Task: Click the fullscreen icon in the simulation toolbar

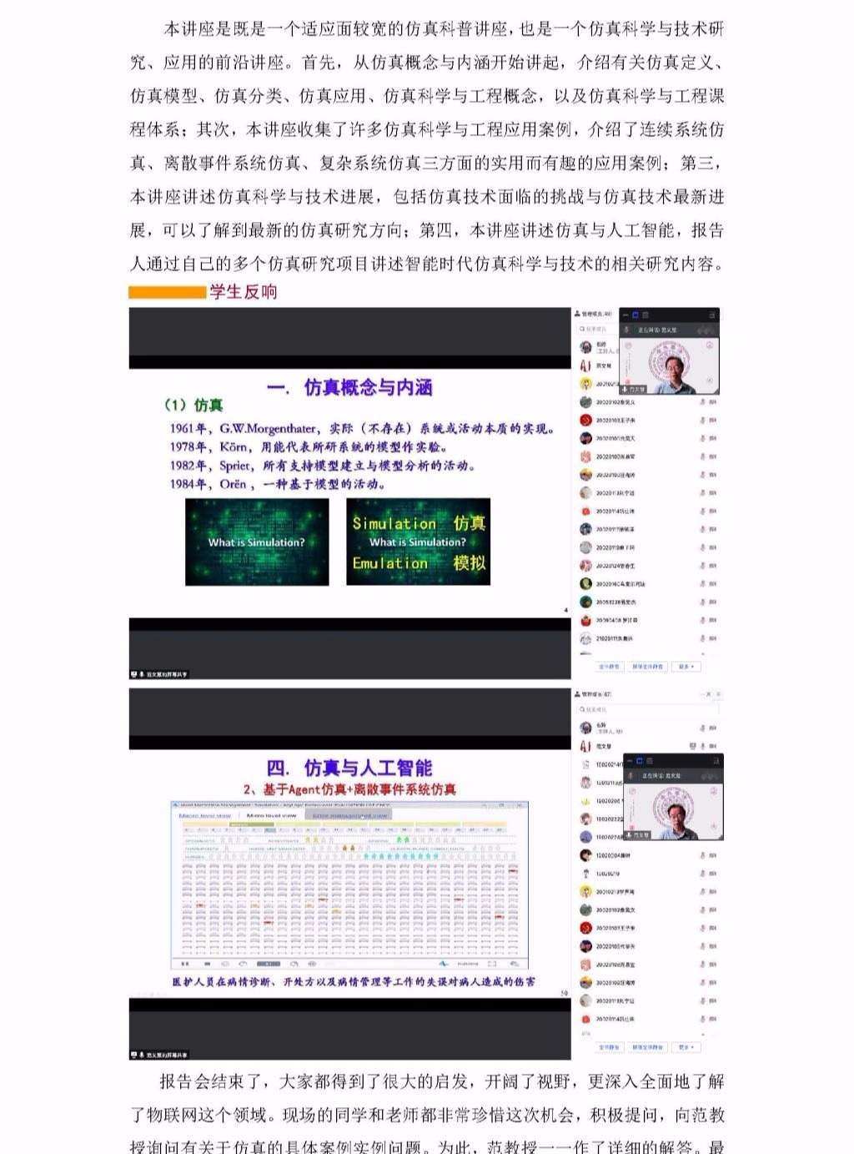Action: (492, 964)
